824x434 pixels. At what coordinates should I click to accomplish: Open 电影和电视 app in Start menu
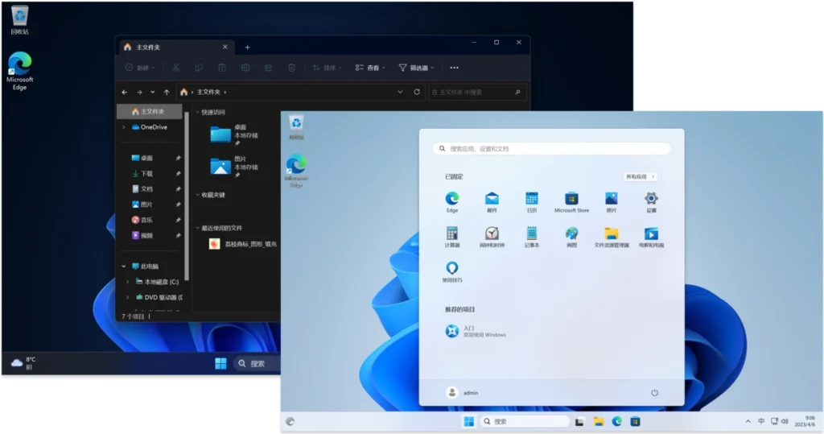pos(651,237)
